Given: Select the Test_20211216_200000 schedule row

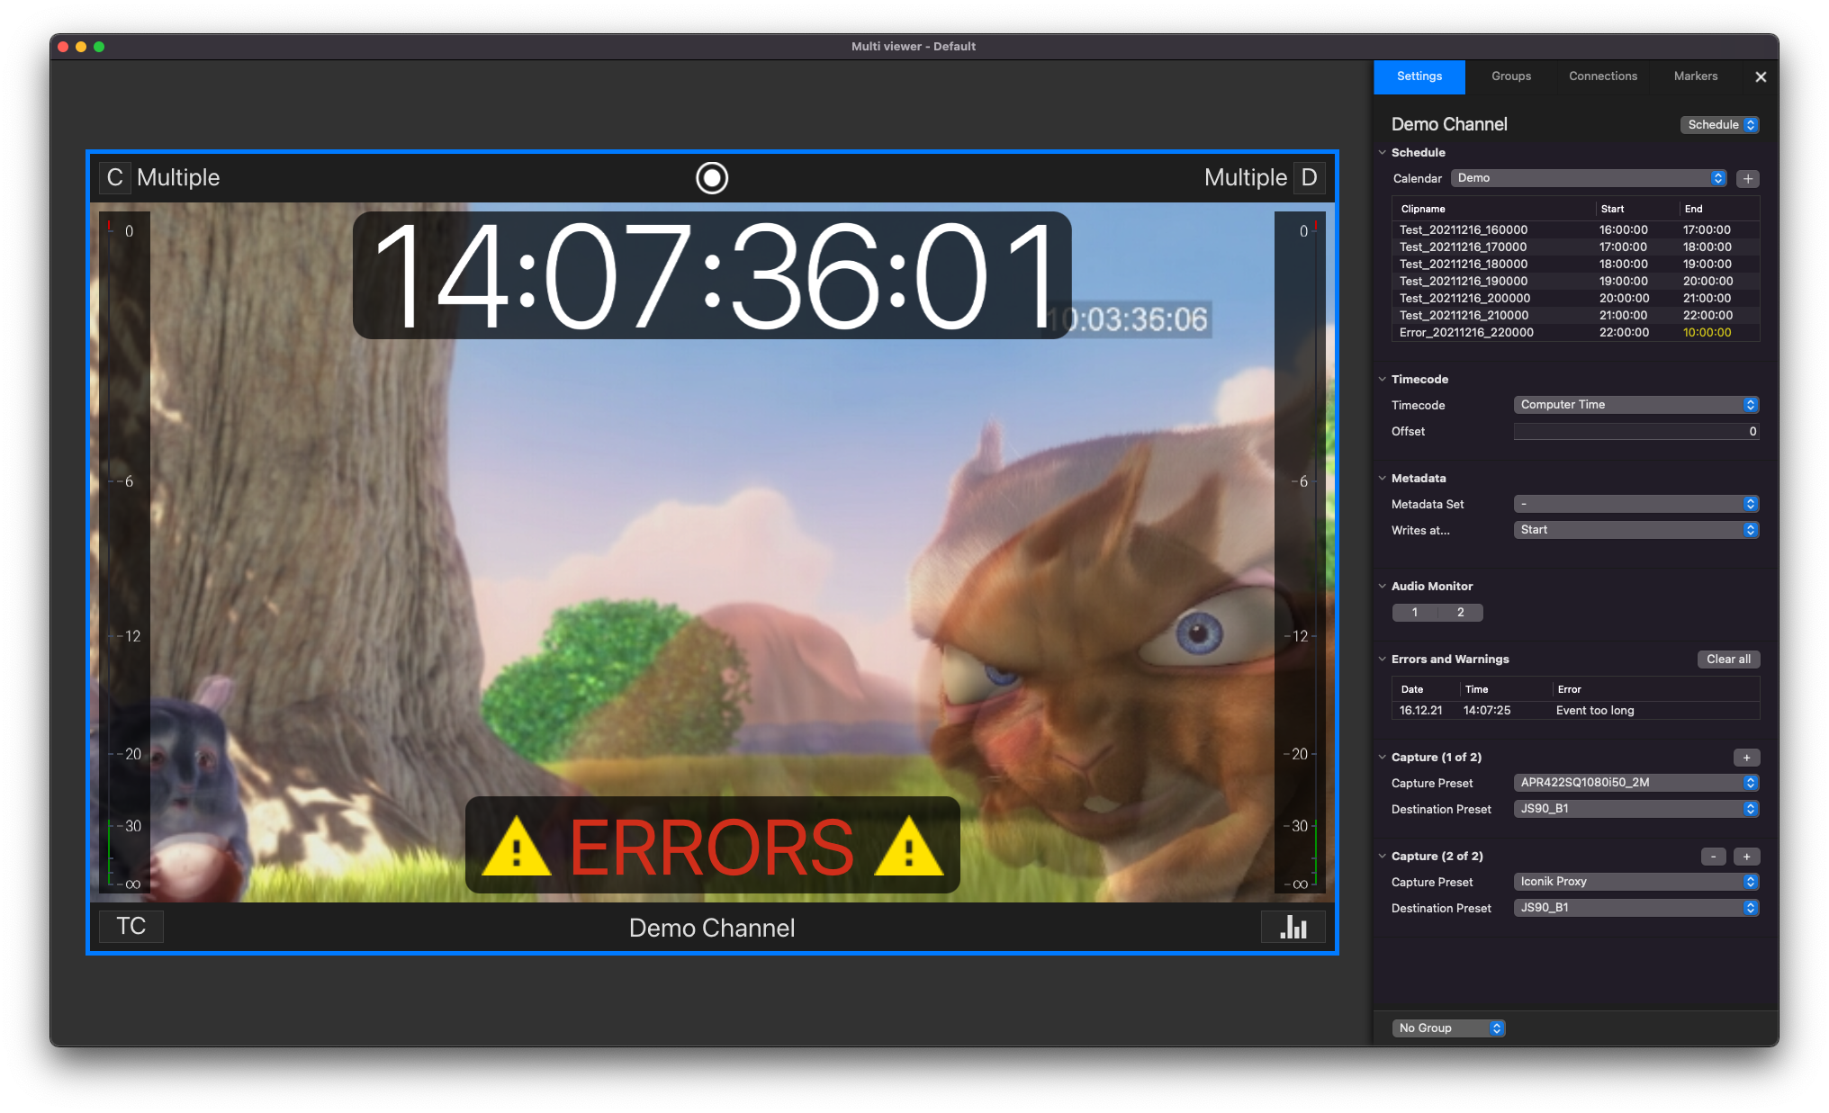Looking at the screenshot, I should (1576, 299).
